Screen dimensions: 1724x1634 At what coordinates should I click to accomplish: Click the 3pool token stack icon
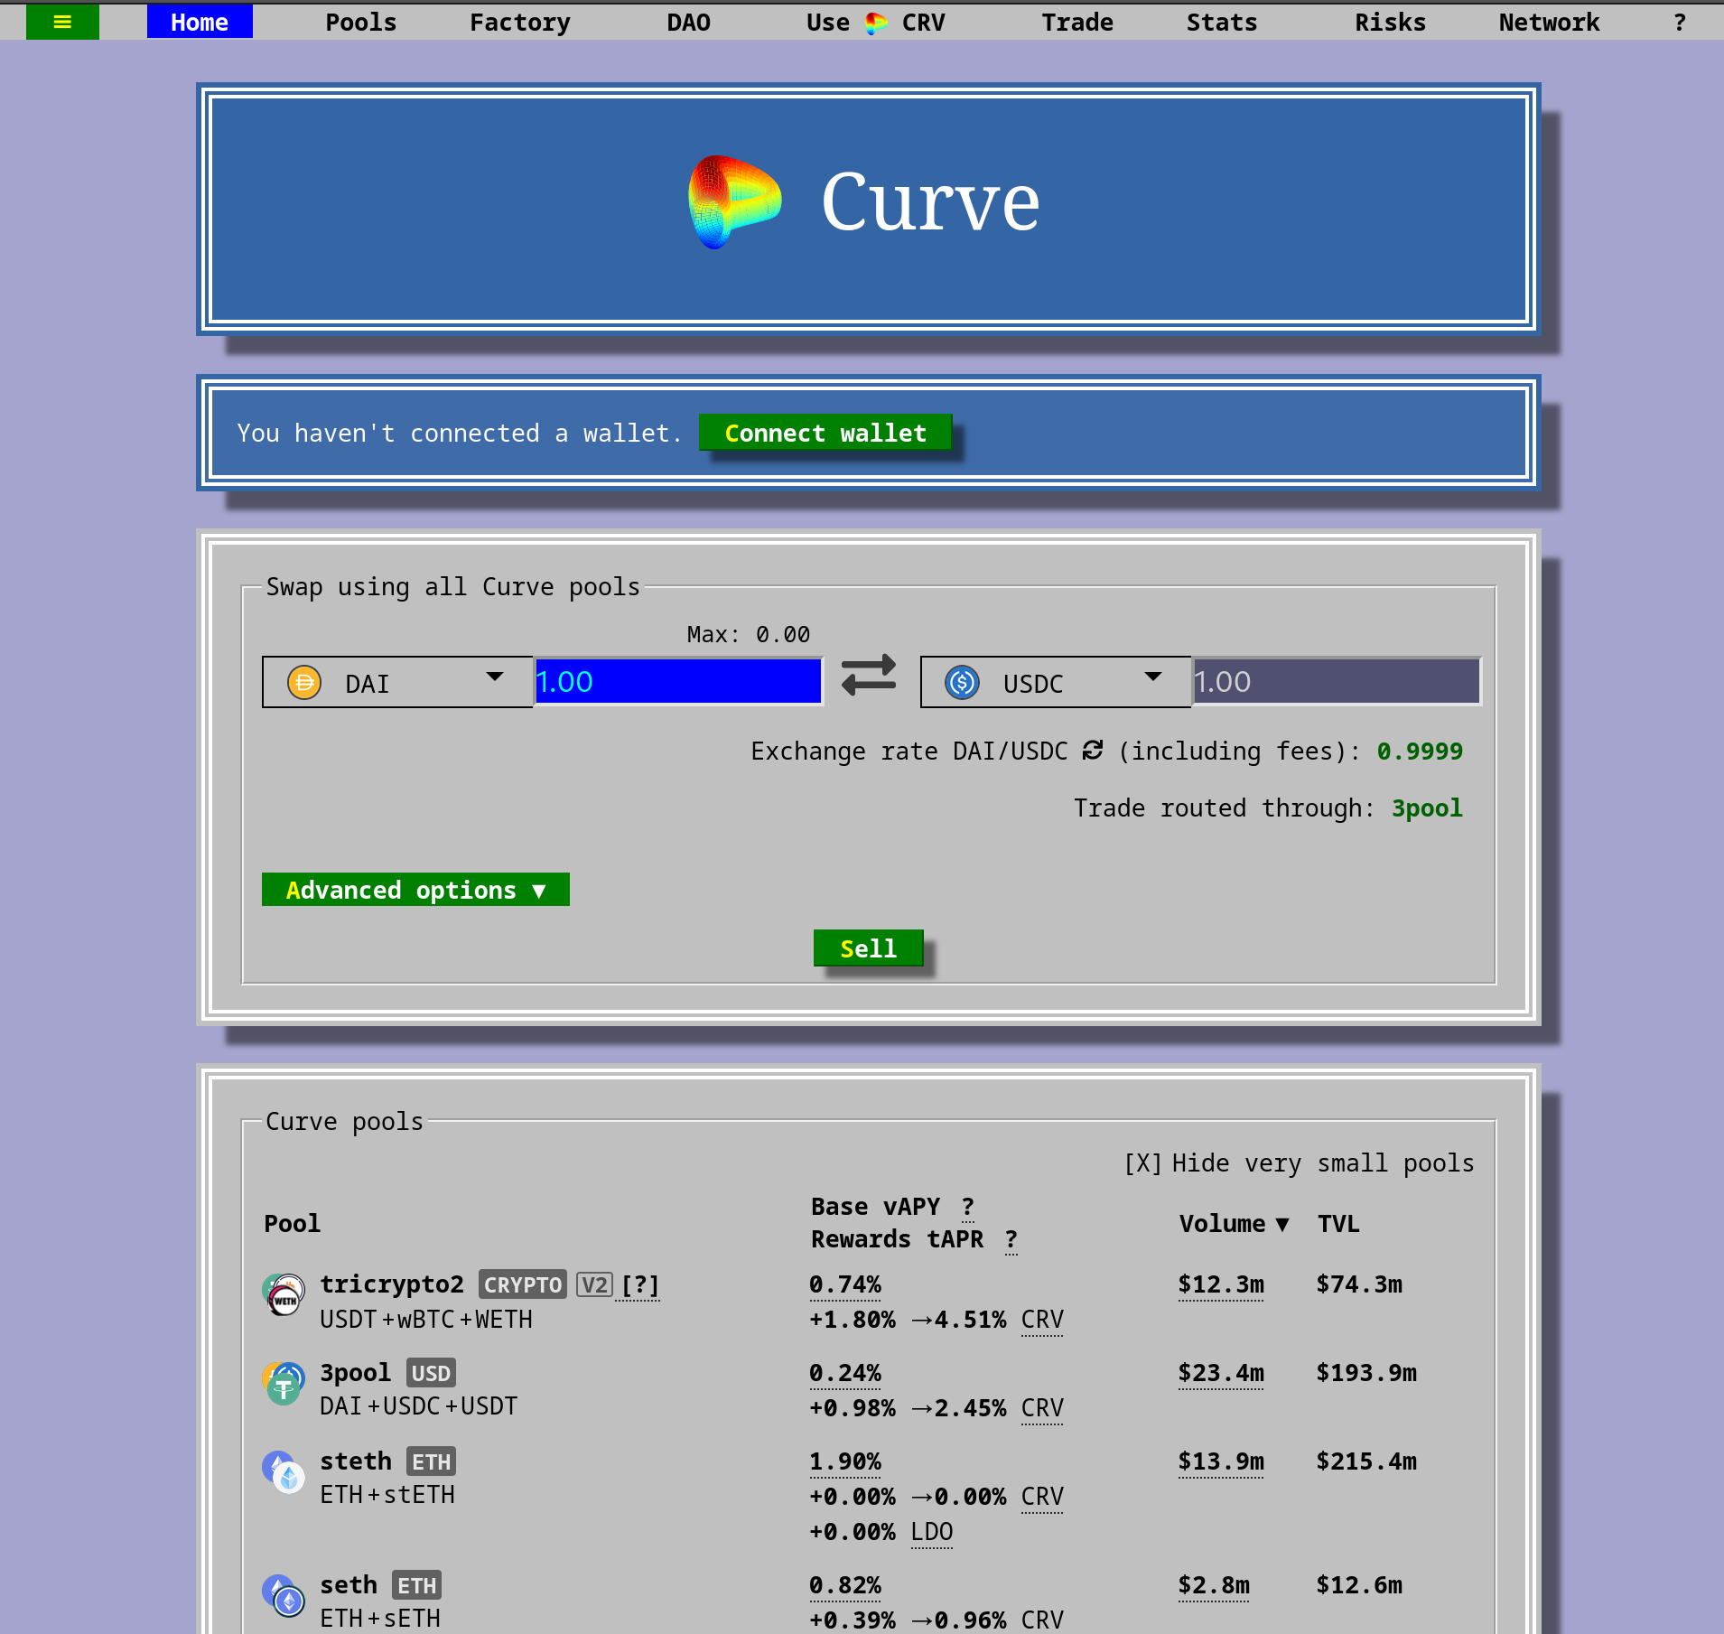click(283, 1382)
